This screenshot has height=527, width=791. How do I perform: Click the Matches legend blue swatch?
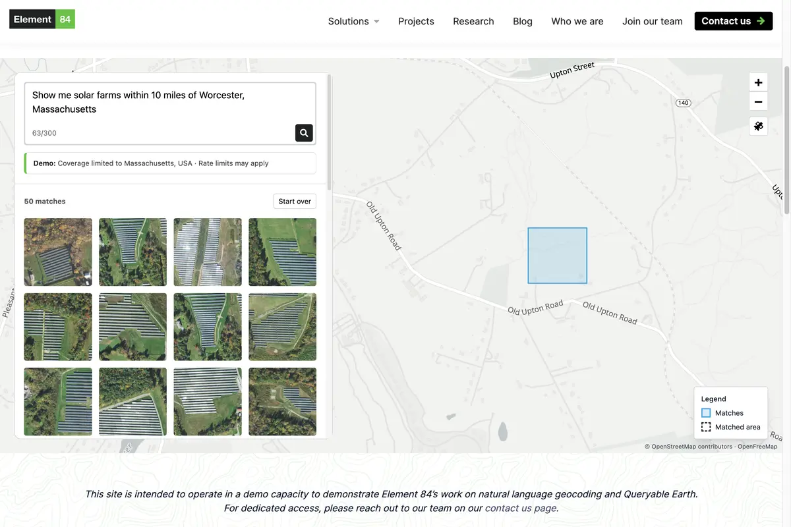706,413
